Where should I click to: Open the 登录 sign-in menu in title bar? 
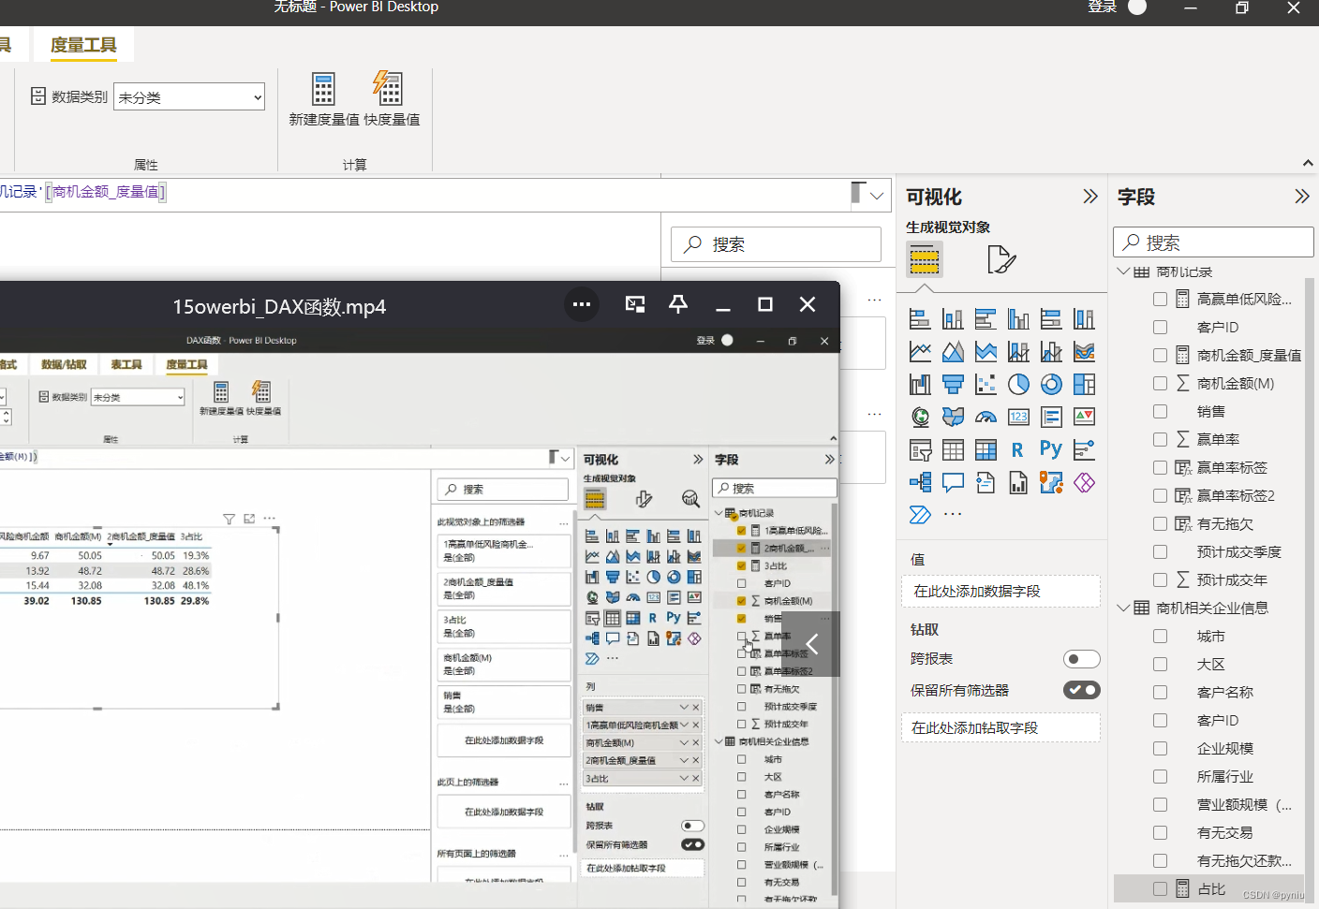1102,7
